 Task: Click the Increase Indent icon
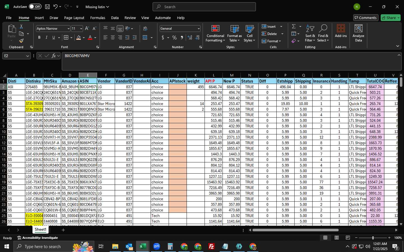pos(135,38)
